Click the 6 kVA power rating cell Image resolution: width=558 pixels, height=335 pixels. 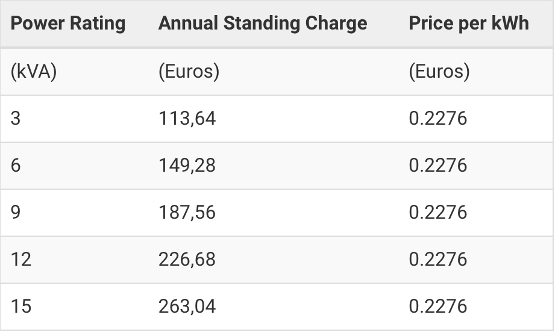point(16,165)
